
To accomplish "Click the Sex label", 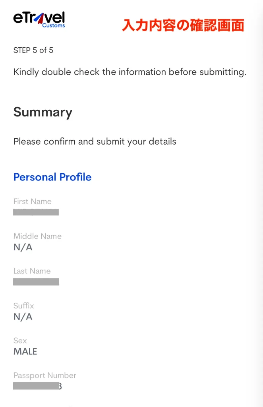I will [x=20, y=341].
